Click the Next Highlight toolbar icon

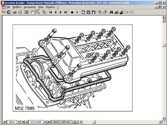pyautogui.click(x=132, y=12)
